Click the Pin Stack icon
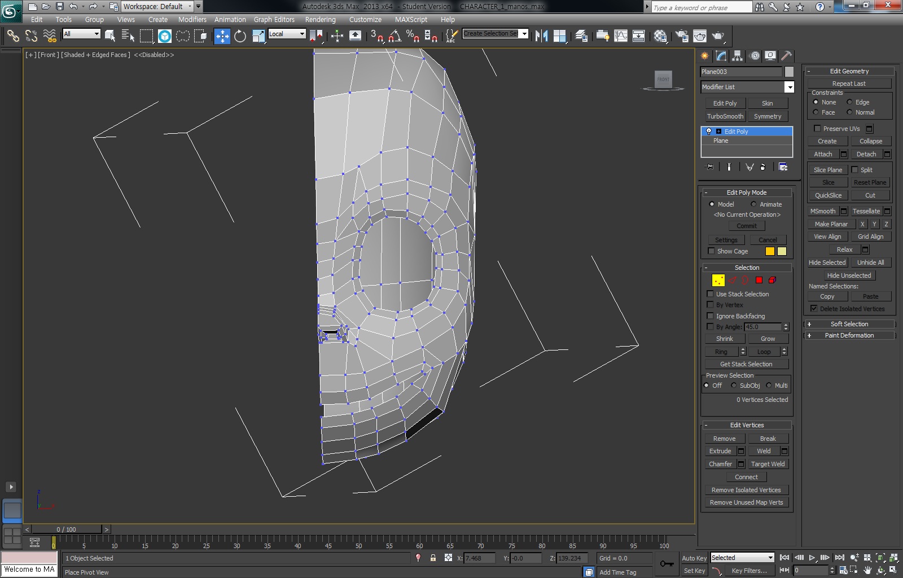The height and width of the screenshot is (578, 903). [x=709, y=167]
